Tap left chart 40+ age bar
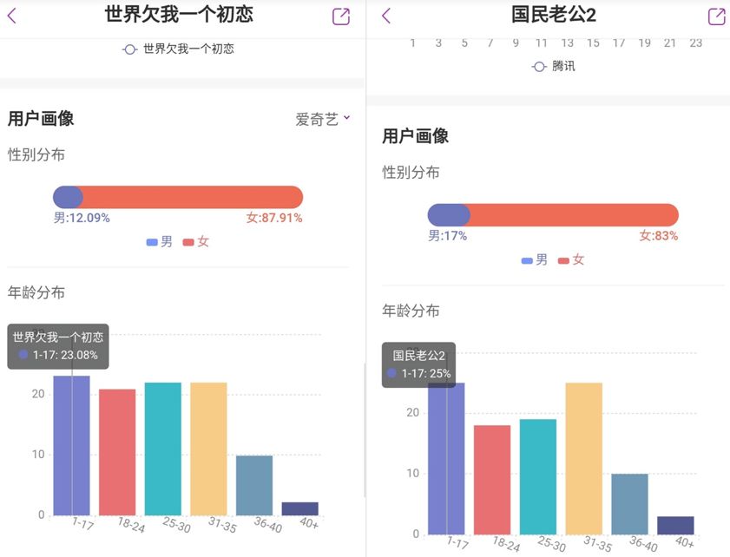The image size is (730, 557). click(300, 508)
